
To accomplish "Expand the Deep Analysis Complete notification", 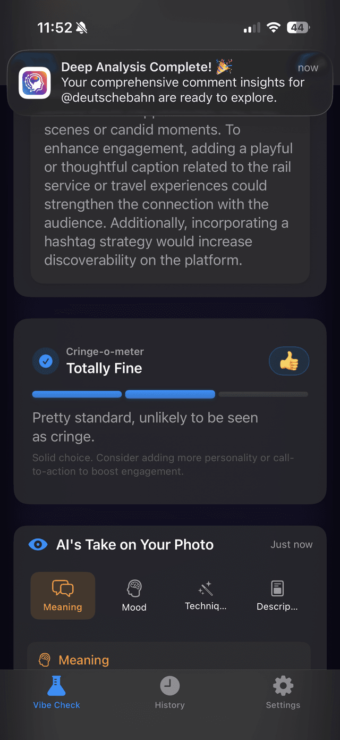I will 170,82.
